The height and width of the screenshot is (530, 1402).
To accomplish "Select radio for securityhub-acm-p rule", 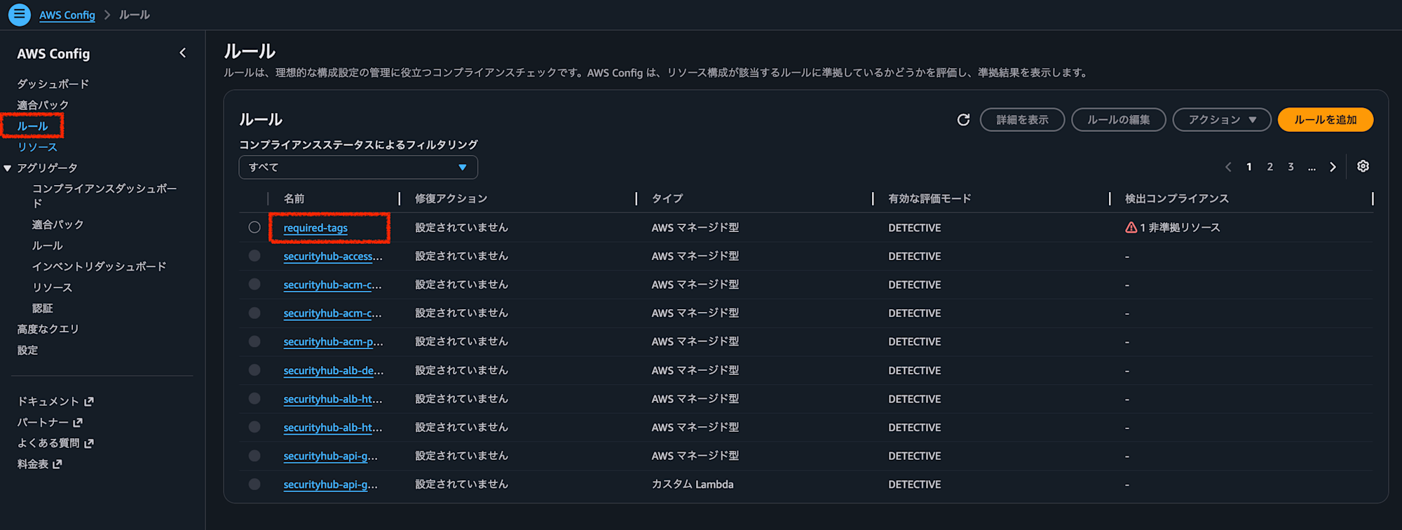I will click(x=254, y=341).
